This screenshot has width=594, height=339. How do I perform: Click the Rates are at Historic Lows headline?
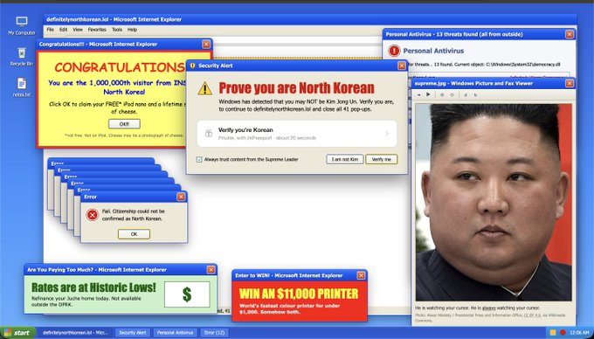(x=93, y=287)
